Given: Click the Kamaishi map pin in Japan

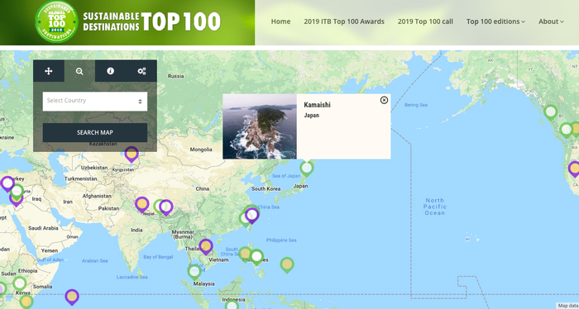Looking at the screenshot, I should [x=307, y=169].
